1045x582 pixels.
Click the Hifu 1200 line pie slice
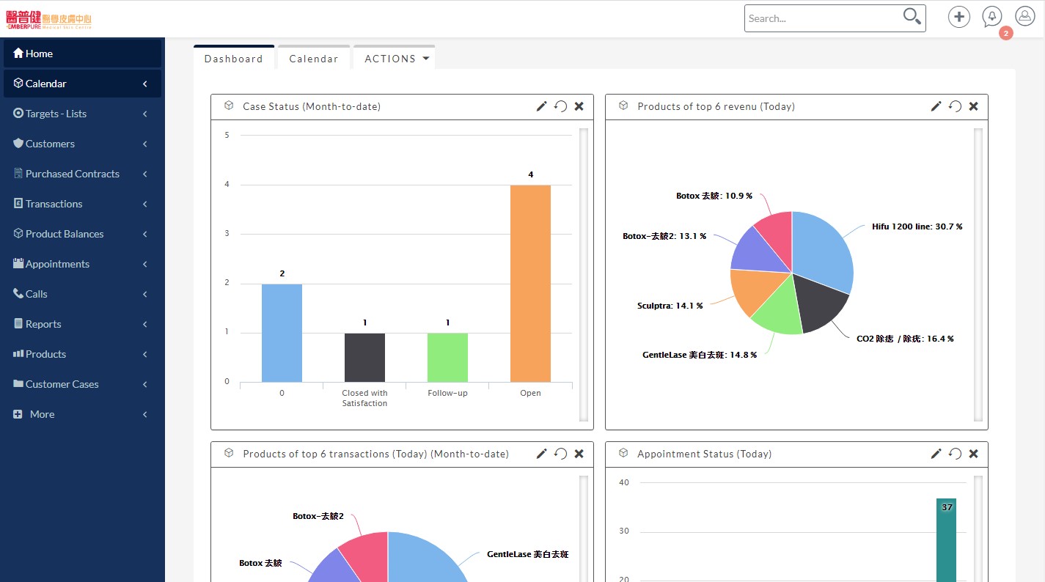pyautogui.click(x=821, y=253)
